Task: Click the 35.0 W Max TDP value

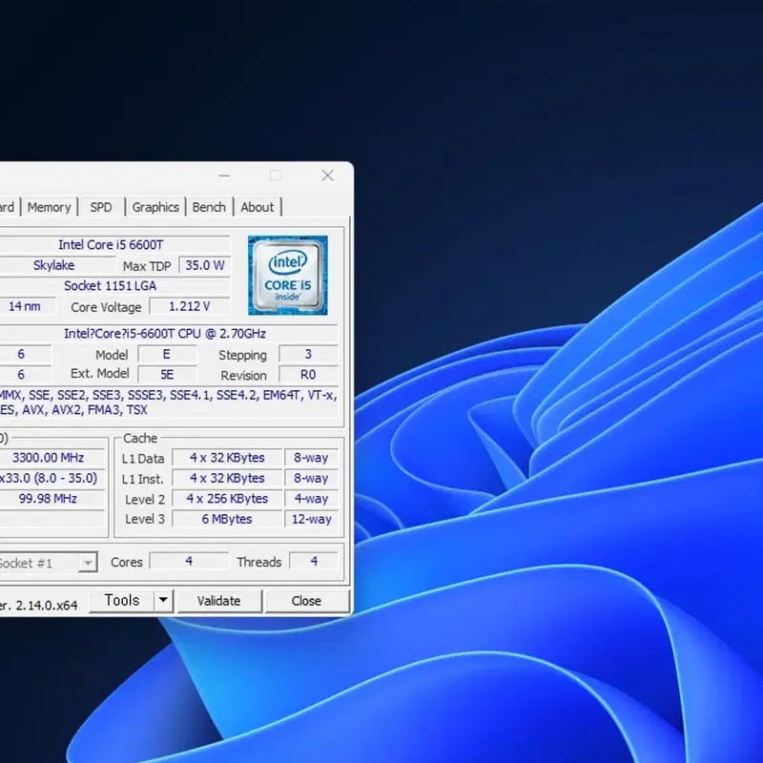Action: pyautogui.click(x=205, y=265)
